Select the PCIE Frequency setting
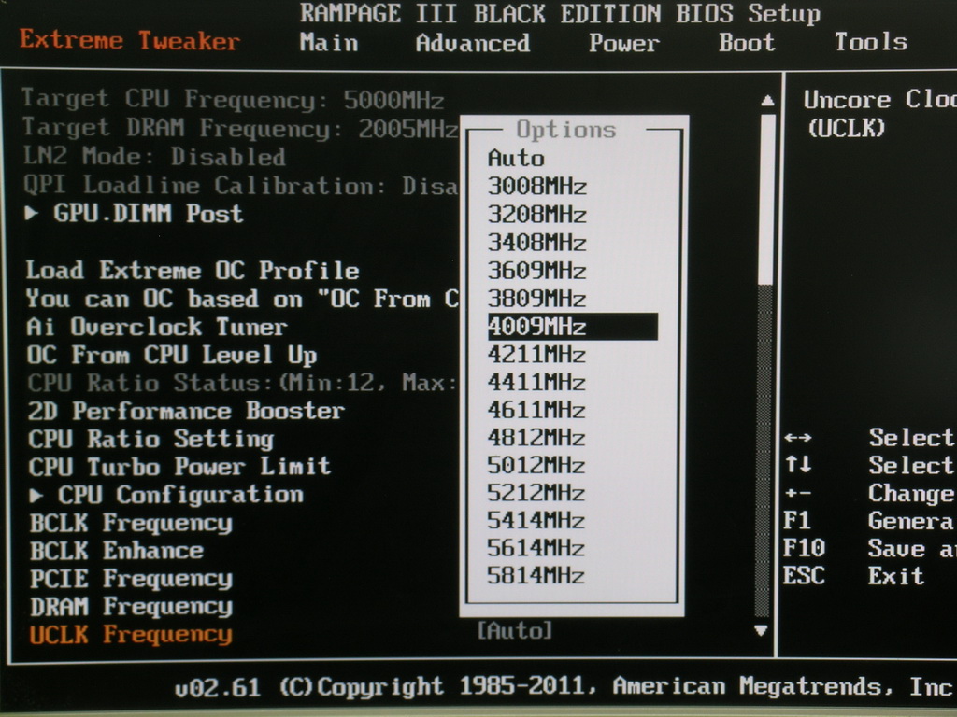 point(131,579)
